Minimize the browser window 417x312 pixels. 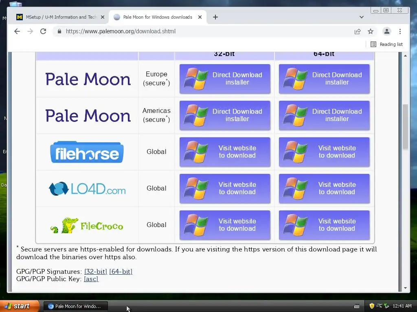pos(376,10)
